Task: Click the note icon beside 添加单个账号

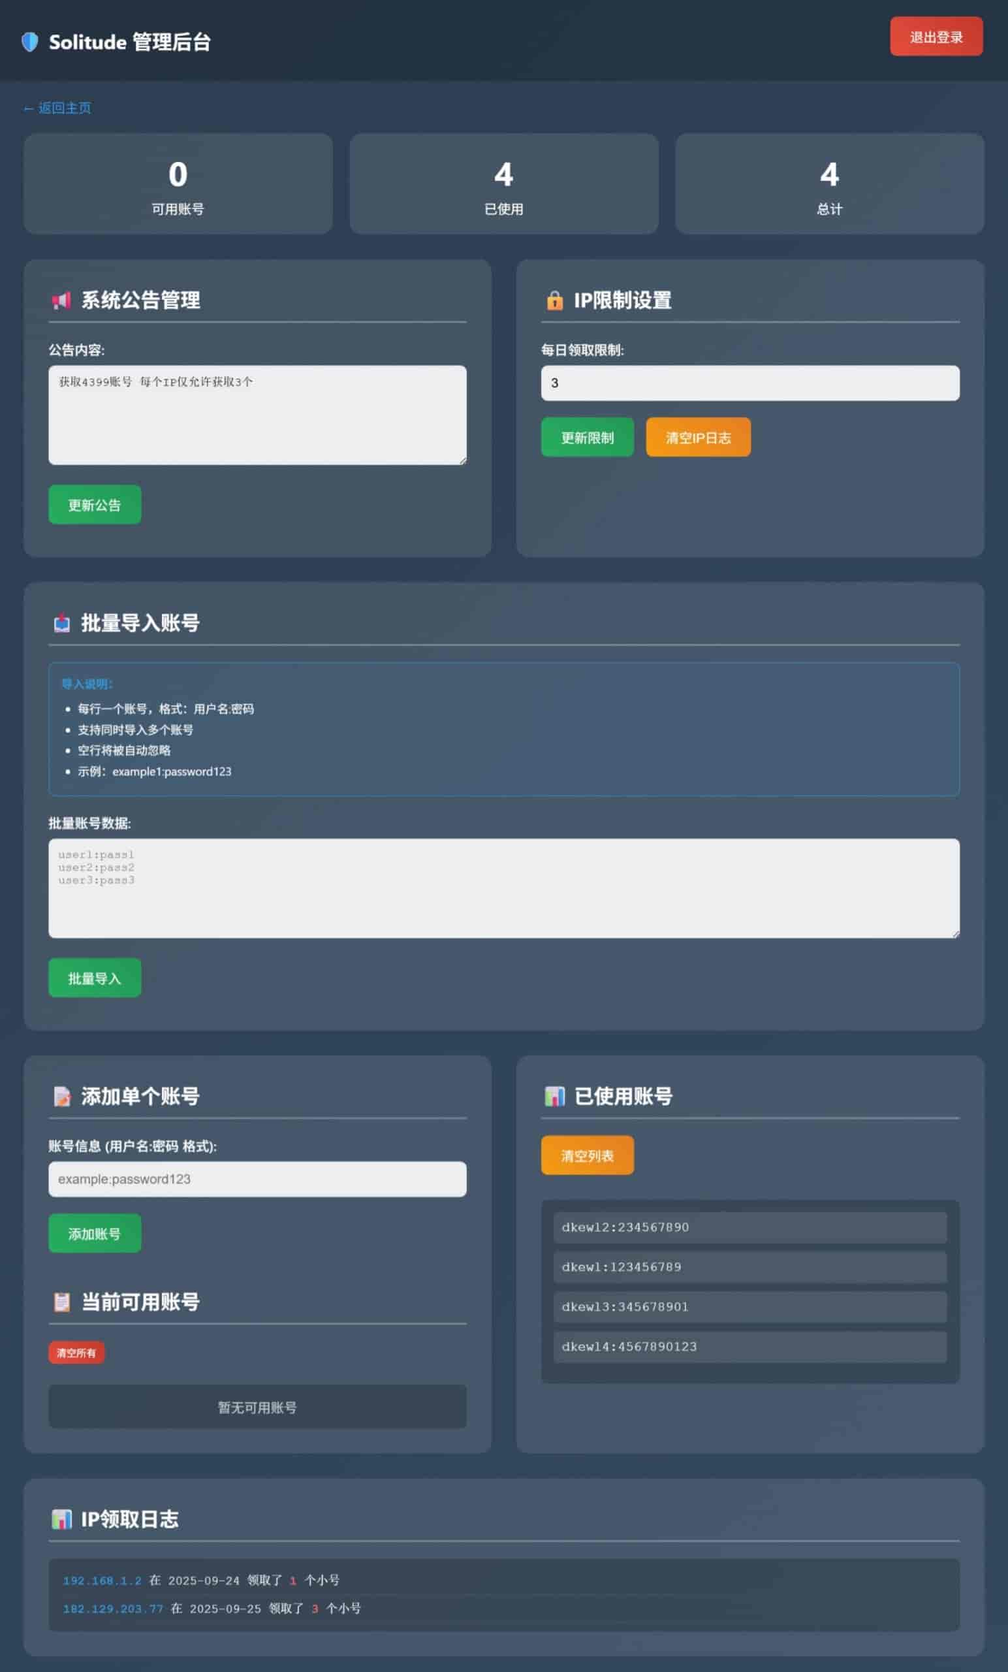Action: (62, 1096)
